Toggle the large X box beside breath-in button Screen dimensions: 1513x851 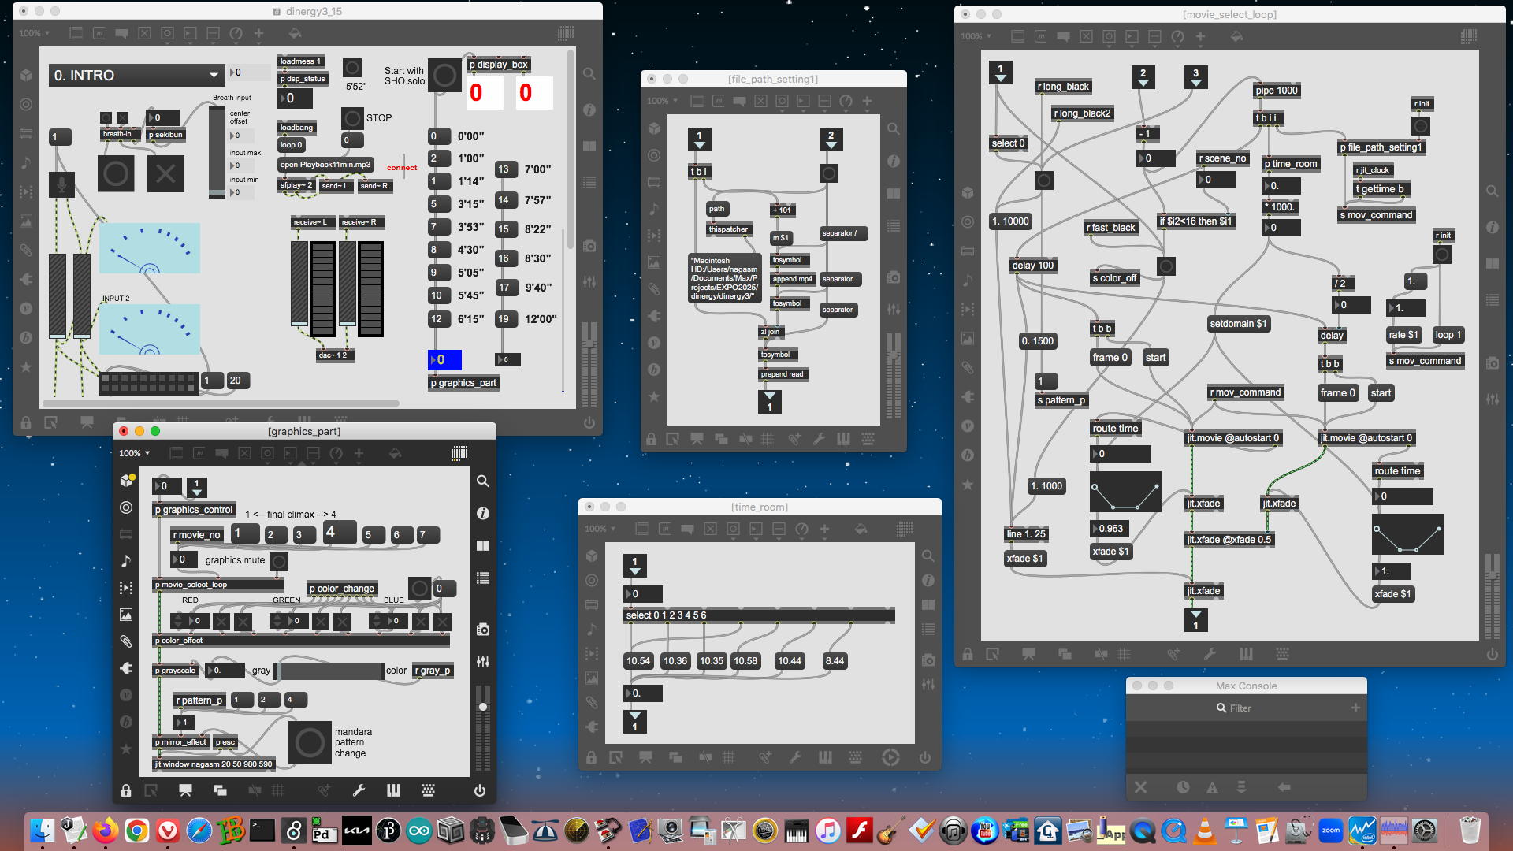point(165,174)
